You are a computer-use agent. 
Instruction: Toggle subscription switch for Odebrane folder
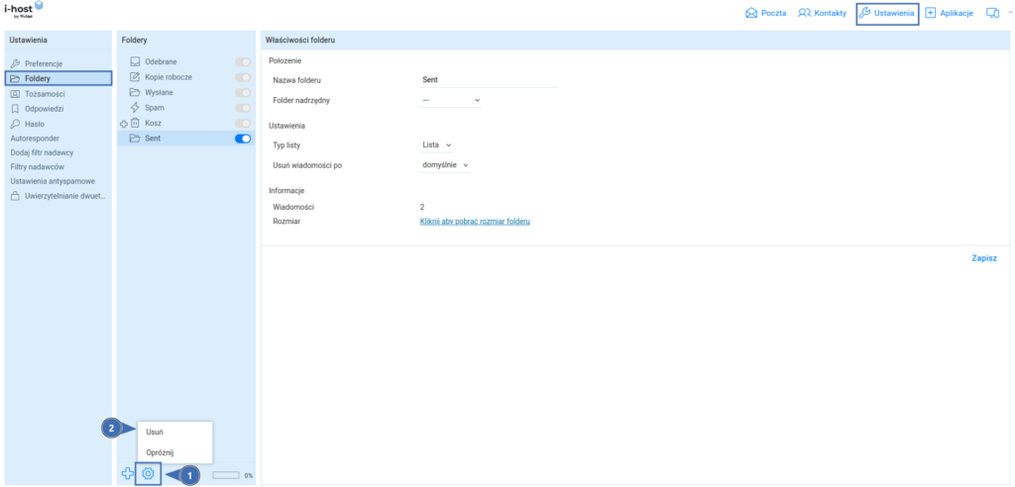243,62
